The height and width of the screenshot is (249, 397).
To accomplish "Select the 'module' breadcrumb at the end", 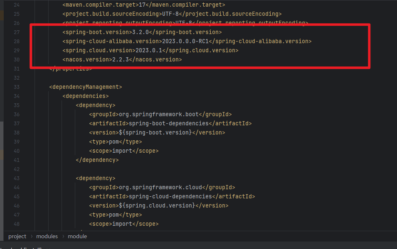I will pyautogui.click(x=77, y=237).
